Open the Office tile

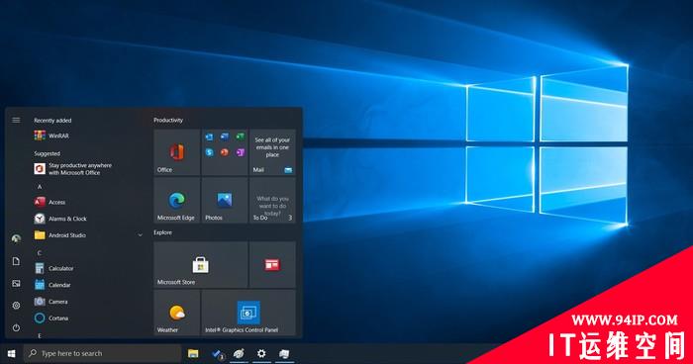click(177, 152)
